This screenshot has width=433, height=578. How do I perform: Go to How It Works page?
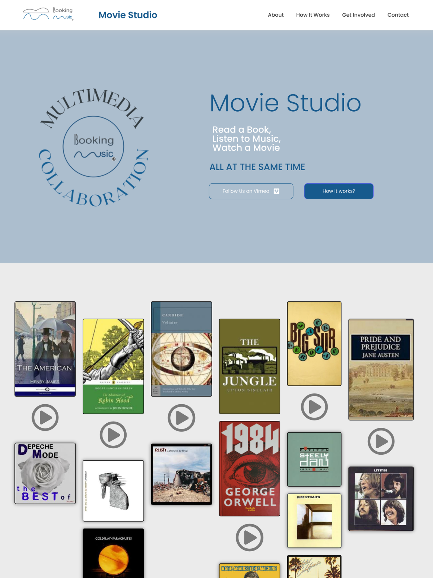tap(313, 15)
